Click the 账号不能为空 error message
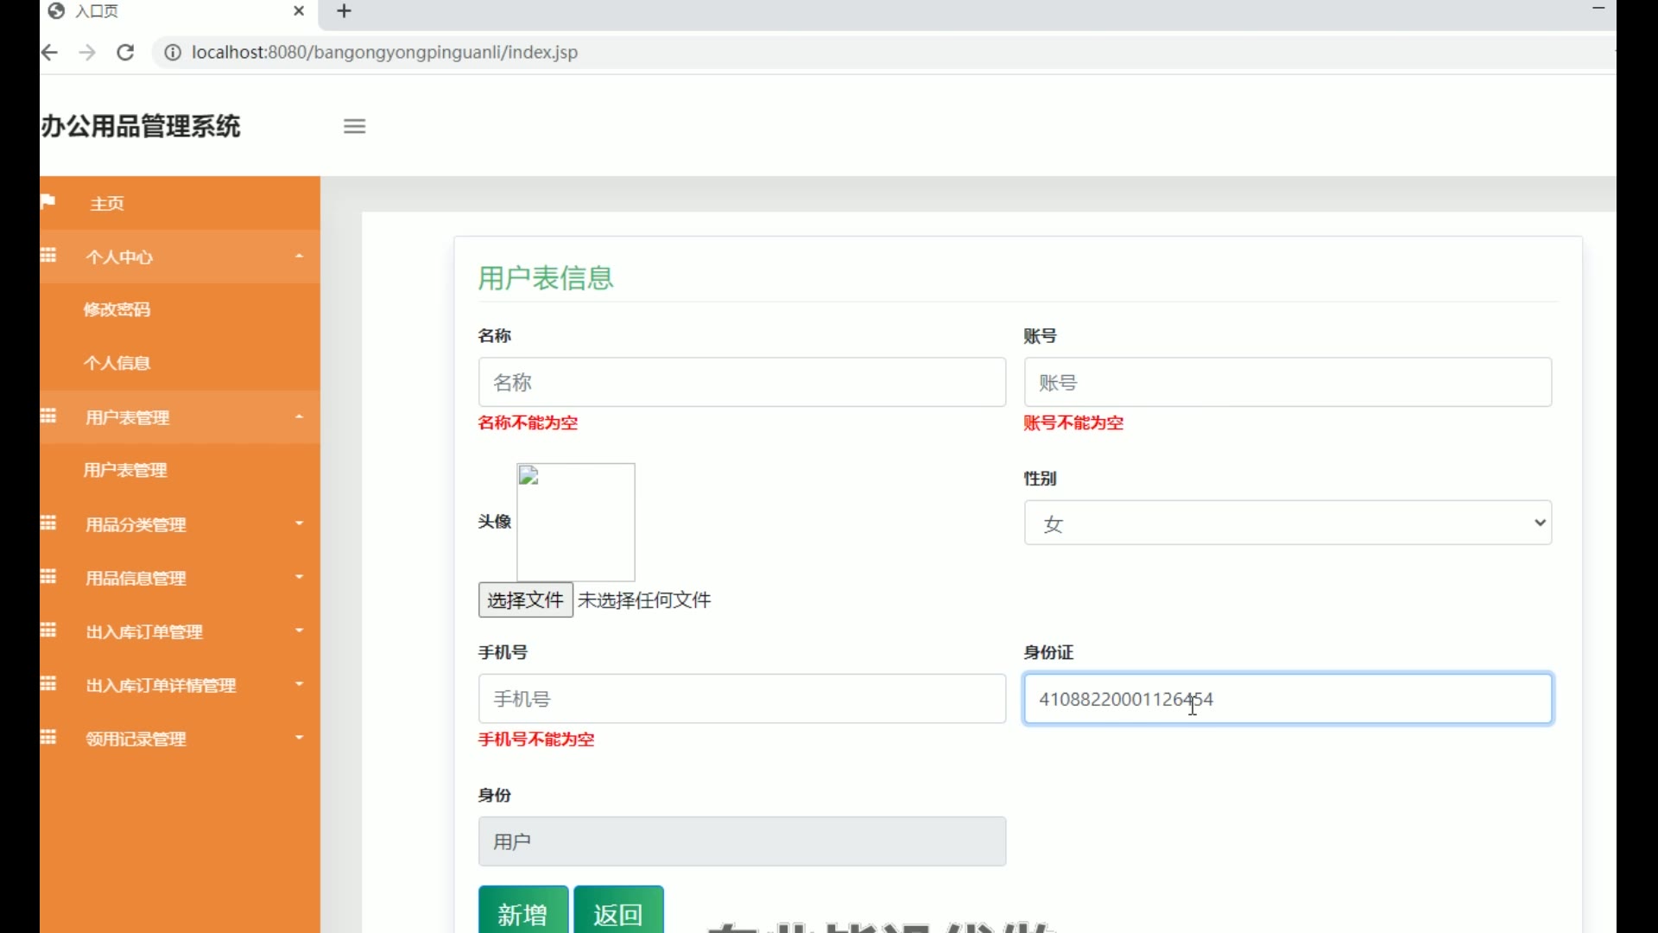Viewport: 1658px width, 933px height. point(1073,422)
